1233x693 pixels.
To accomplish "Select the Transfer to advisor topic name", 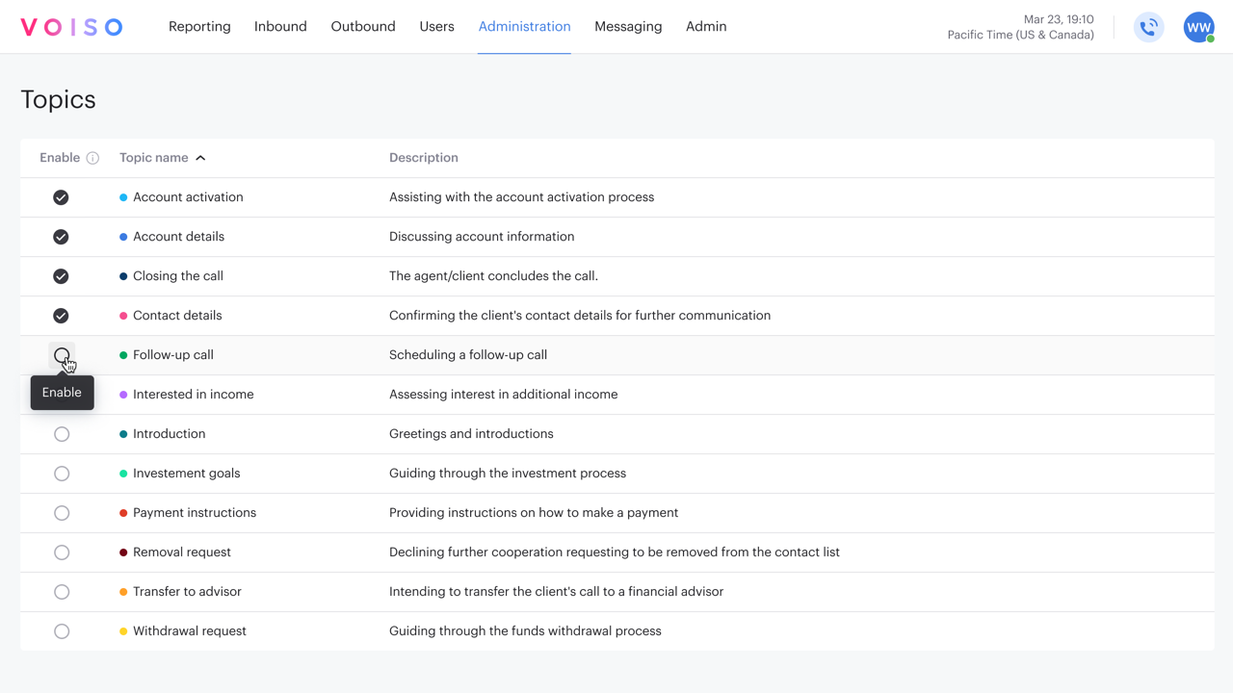I will pyautogui.click(x=187, y=592).
